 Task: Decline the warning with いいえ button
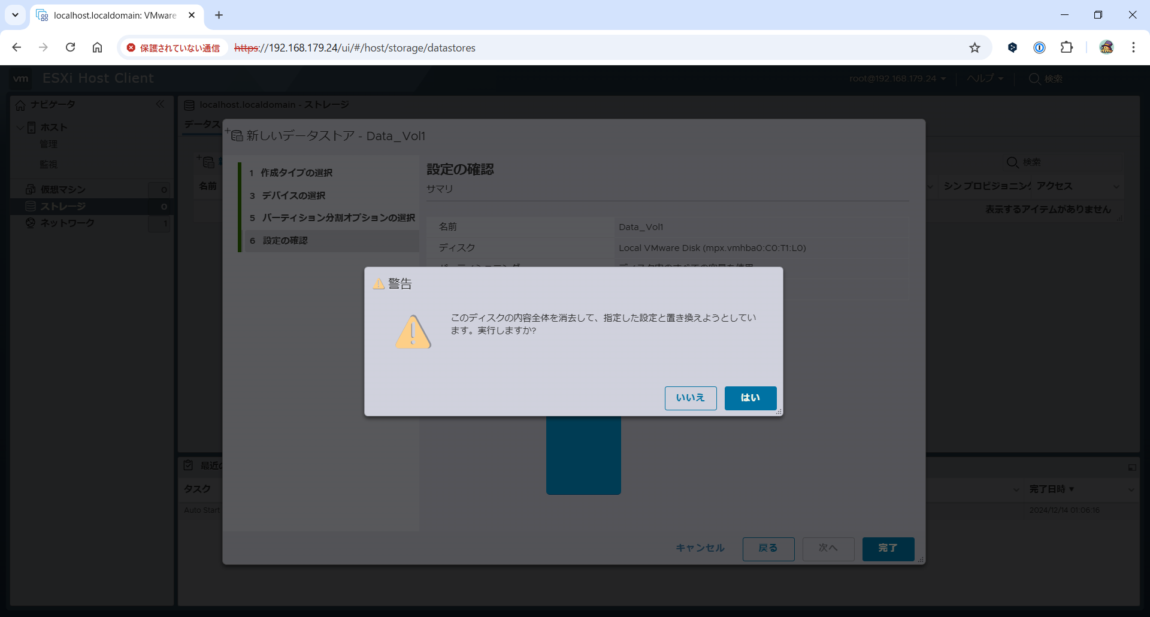pos(691,398)
